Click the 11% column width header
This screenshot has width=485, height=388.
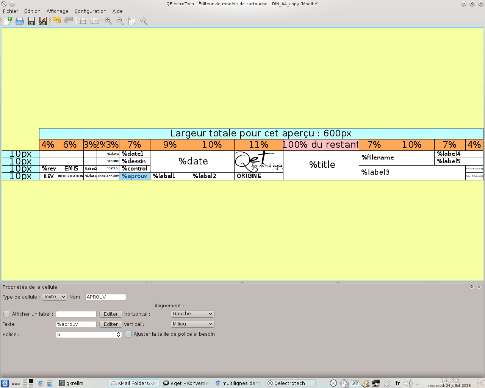coord(259,145)
